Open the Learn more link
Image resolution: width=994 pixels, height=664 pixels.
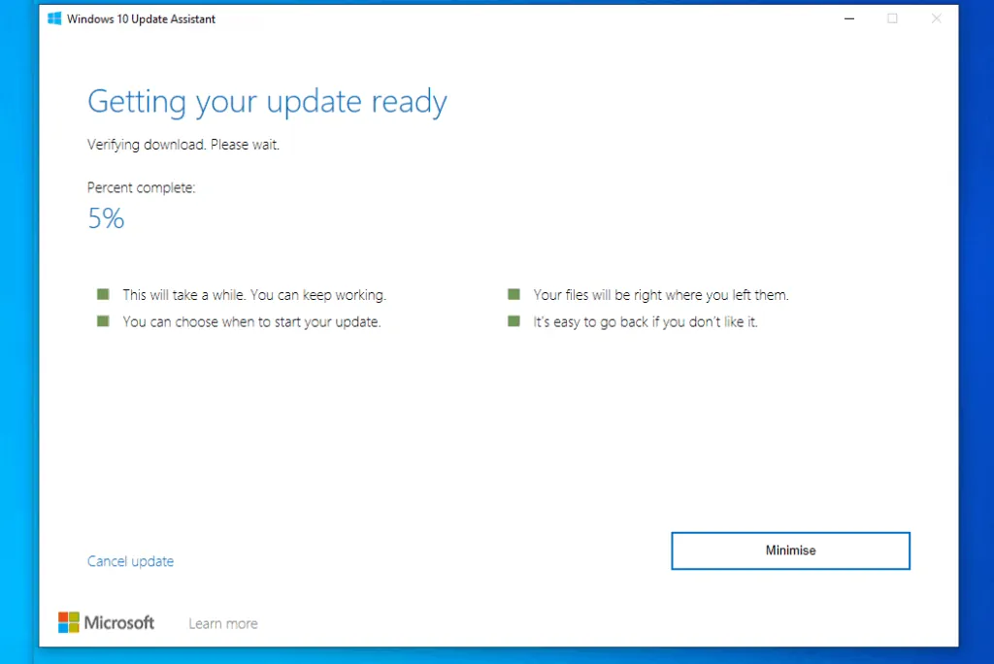(x=223, y=623)
